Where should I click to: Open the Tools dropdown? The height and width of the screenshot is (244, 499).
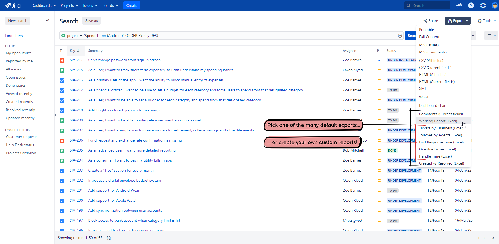pos(487,21)
